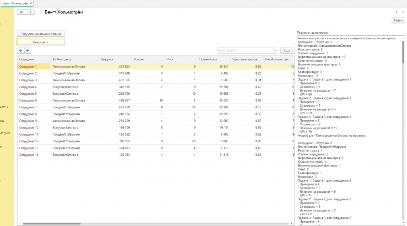Click the table's scroll right arrow
Image resolution: width=407 pixels, height=226 pixels.
point(291,224)
